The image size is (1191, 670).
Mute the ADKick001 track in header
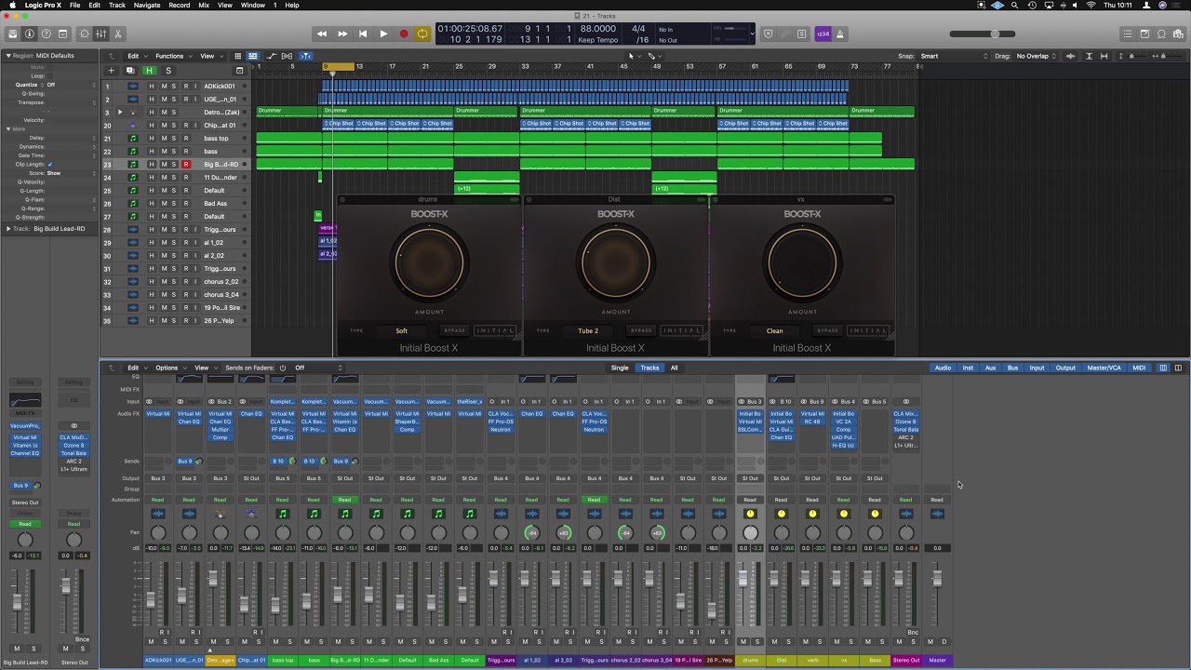point(164,87)
